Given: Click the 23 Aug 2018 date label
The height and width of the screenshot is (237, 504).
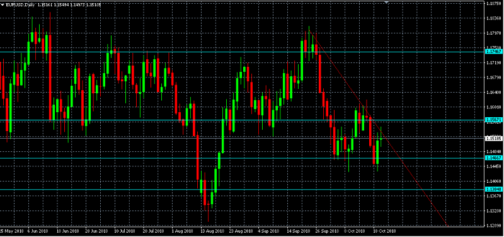Looking at the screenshot, I should pyautogui.click(x=241, y=231).
